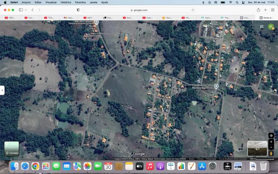Open a new tab with the plus button
278x174 pixels.
point(265,10)
